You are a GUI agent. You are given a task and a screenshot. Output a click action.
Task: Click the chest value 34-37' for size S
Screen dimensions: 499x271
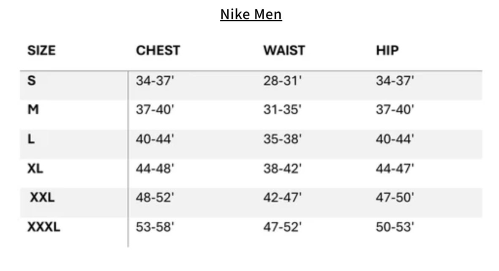(155, 80)
